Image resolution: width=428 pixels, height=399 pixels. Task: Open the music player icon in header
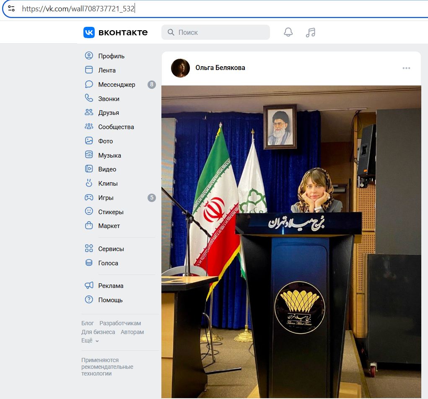[x=310, y=32]
